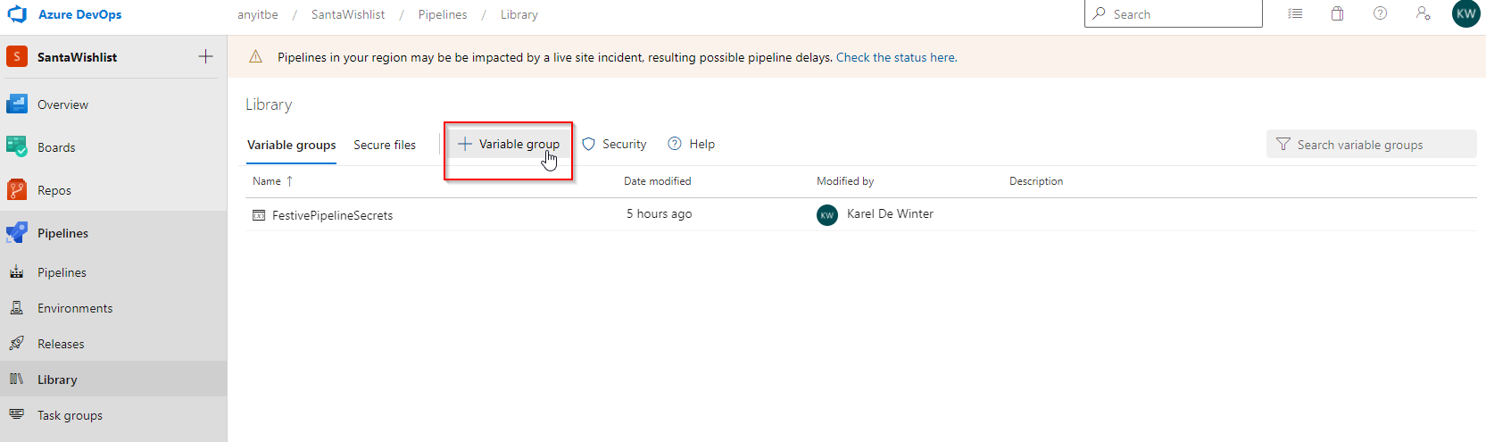
Task: Open the work items list icon in header
Action: [1296, 14]
